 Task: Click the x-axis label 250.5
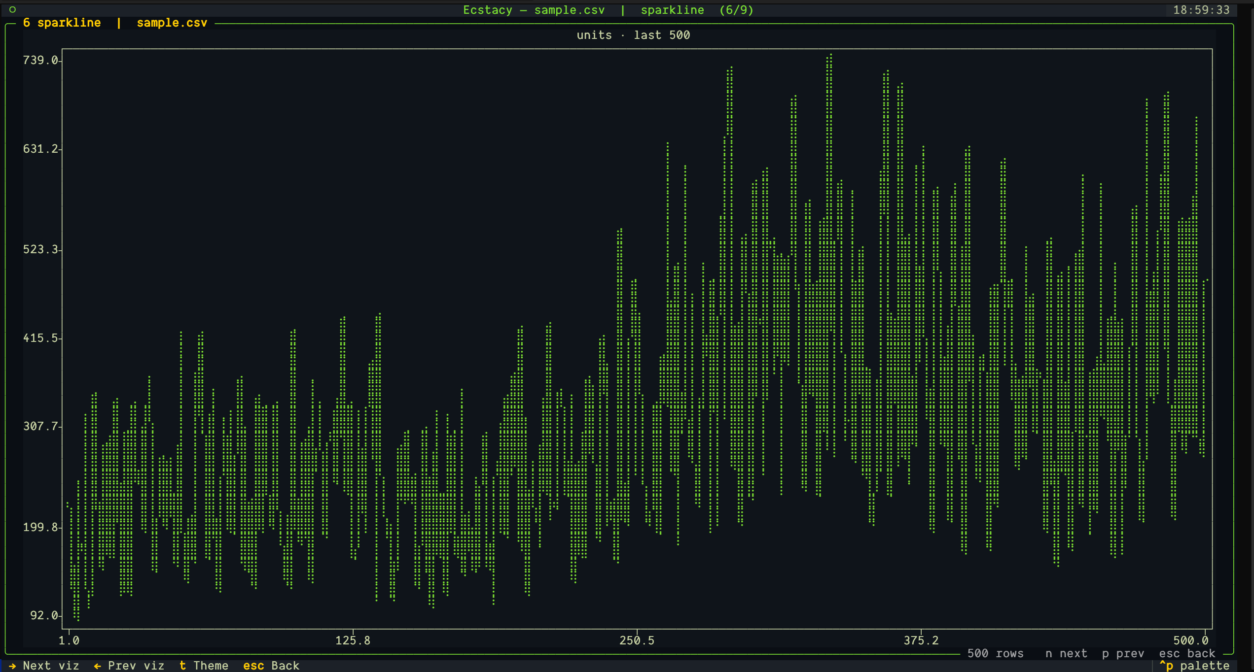(x=637, y=640)
